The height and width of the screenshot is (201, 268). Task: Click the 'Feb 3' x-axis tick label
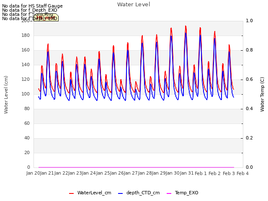[229, 173]
